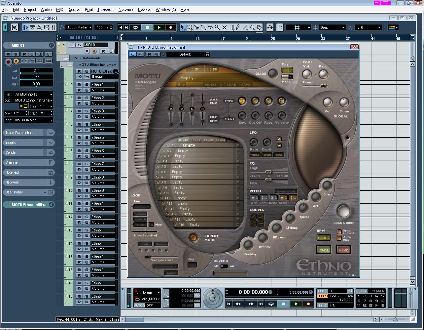Select the Object Selection arrow tool

coord(183,27)
